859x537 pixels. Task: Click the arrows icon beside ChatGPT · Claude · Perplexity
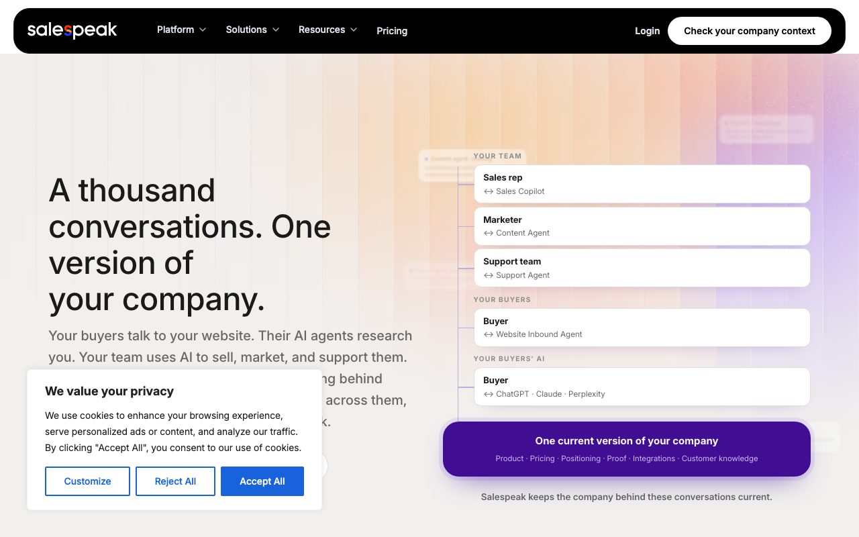(x=489, y=395)
